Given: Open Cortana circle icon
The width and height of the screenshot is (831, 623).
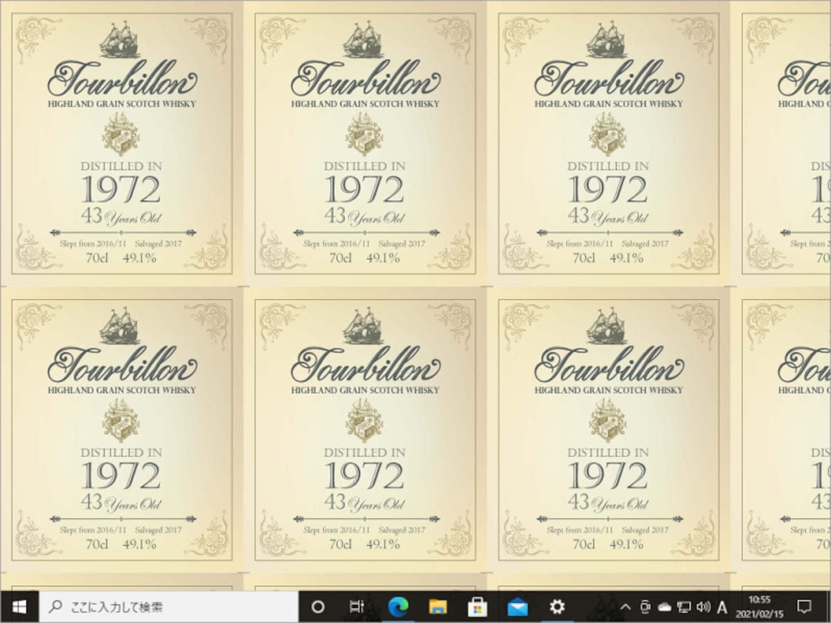Looking at the screenshot, I should click(x=318, y=607).
